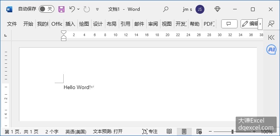Switch to the 布局 (Layout) tab
The height and width of the screenshot is (136, 280).
(112, 24)
